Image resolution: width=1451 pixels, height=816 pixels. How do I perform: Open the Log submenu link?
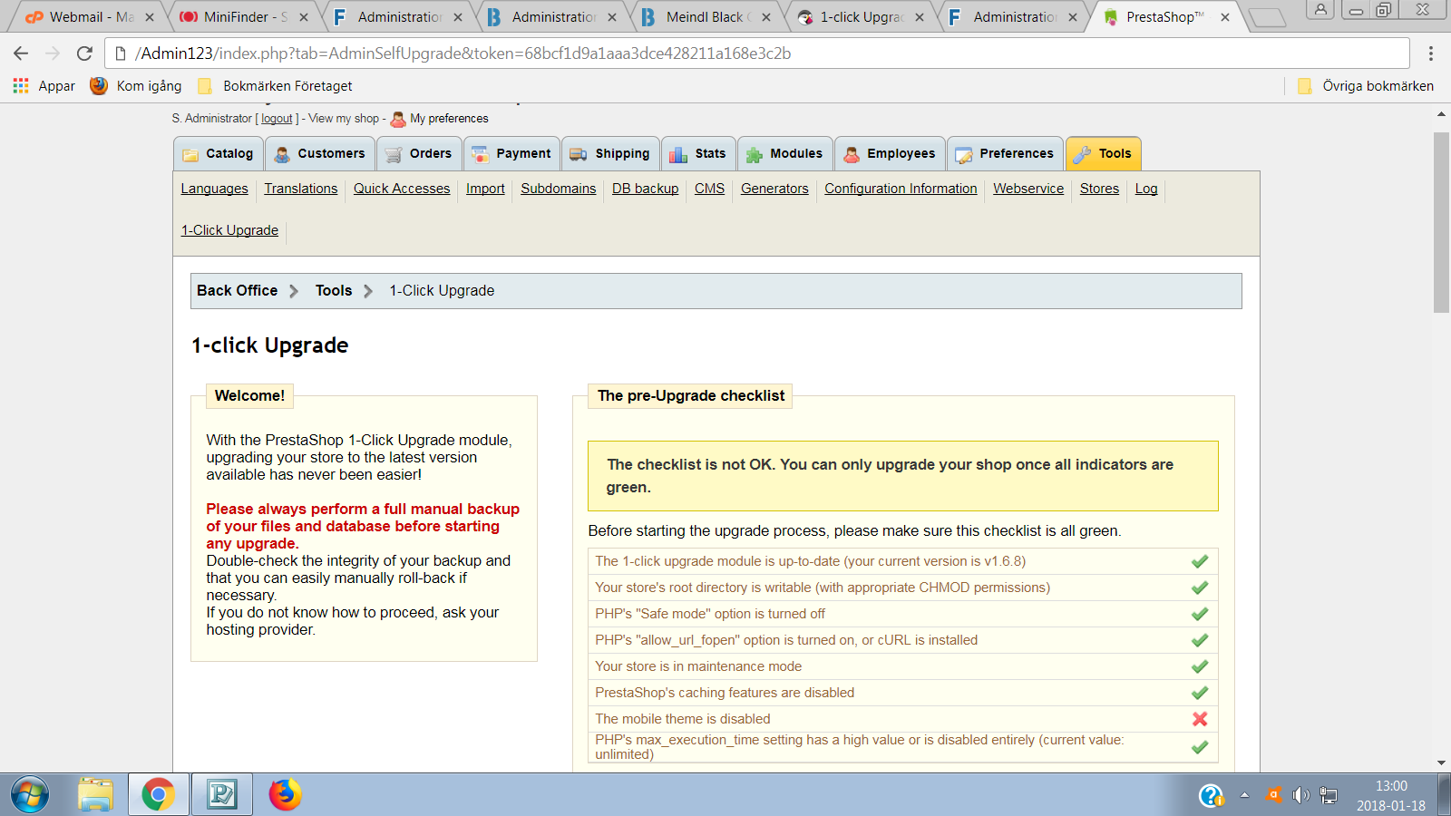[1146, 189]
